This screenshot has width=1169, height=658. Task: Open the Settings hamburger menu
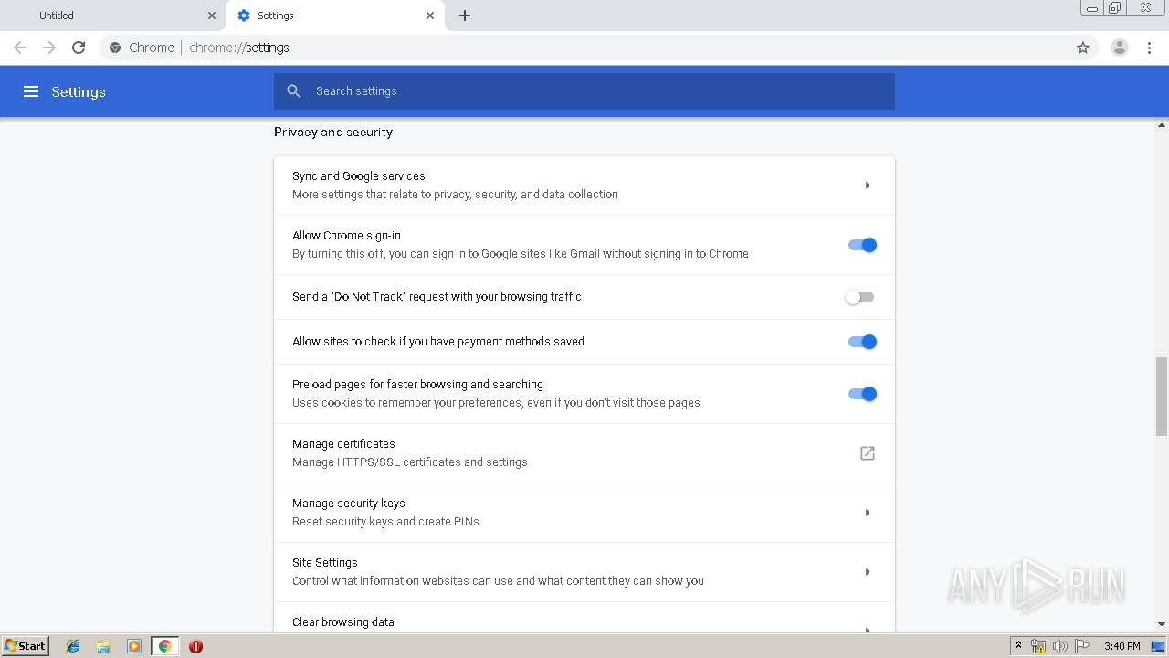click(x=31, y=91)
